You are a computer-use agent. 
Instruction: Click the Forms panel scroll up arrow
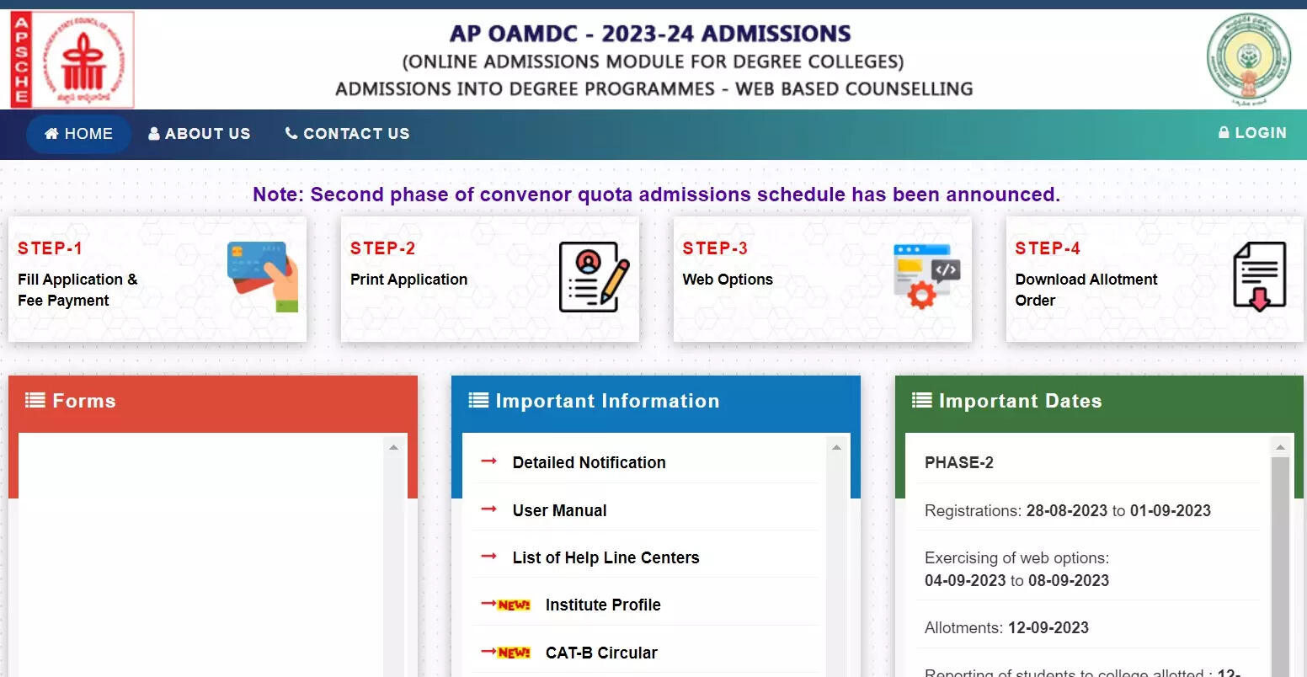tap(393, 447)
